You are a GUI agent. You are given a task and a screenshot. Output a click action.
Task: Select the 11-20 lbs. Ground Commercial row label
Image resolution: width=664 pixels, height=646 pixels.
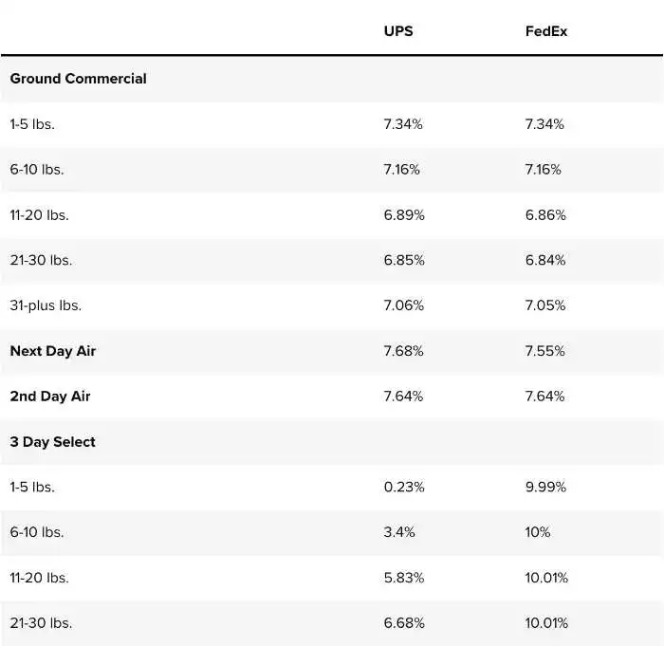39,215
